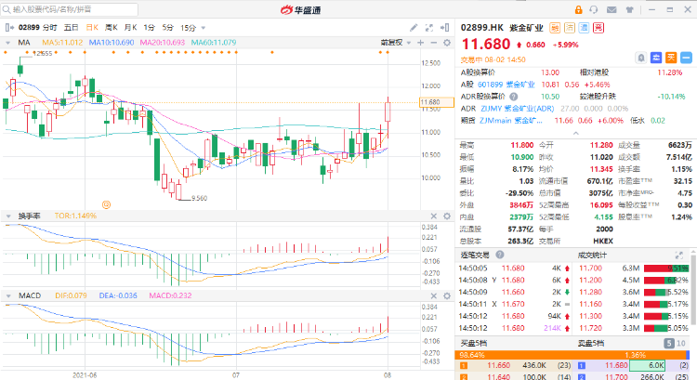Expand the MACD indicator dropdown arrow
The width and height of the screenshot is (697, 380).
[x=8, y=295]
